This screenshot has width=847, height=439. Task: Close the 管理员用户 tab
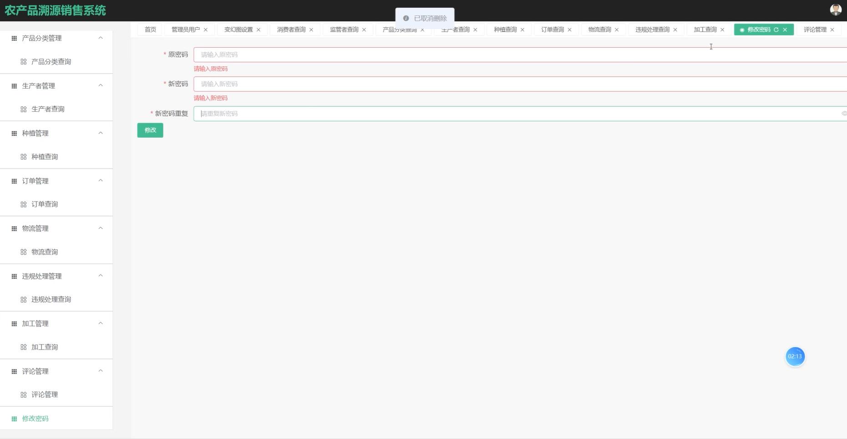(x=206, y=30)
